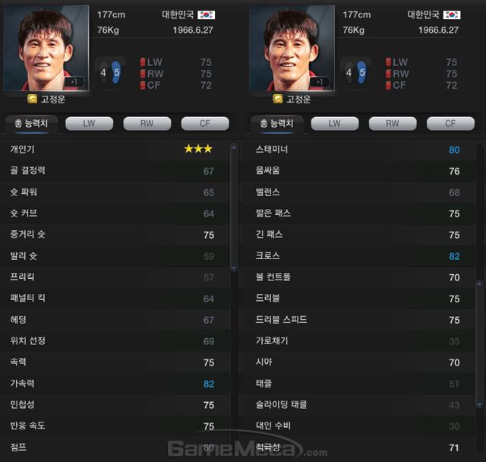Click the +1 badge on left player portrait
Viewport: 486px width, 462px height.
click(x=74, y=82)
